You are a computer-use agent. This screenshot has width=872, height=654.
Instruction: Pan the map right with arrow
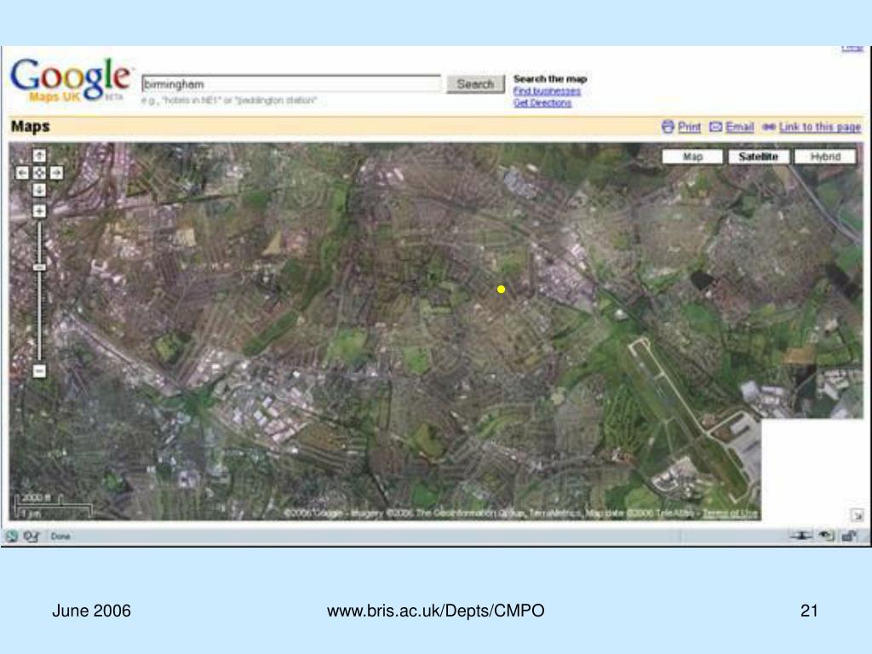(56, 173)
